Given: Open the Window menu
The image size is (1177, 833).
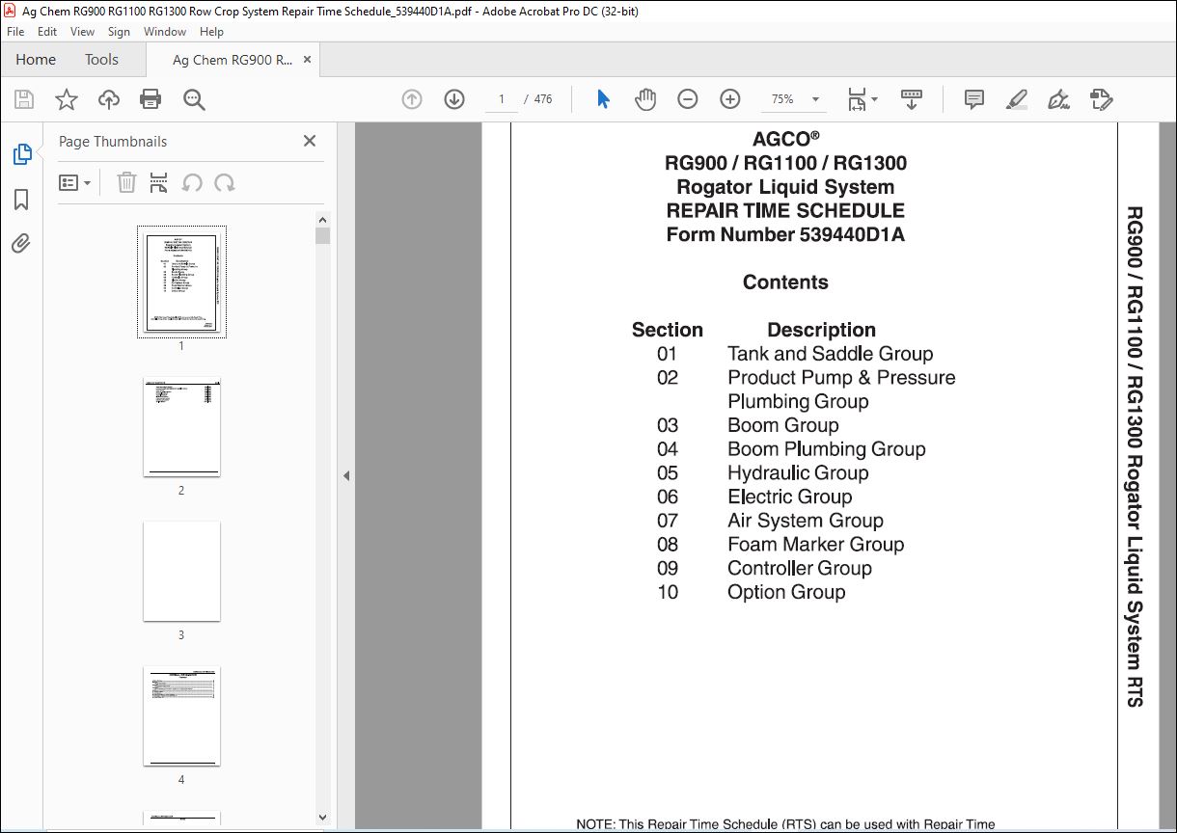Looking at the screenshot, I should tap(165, 32).
